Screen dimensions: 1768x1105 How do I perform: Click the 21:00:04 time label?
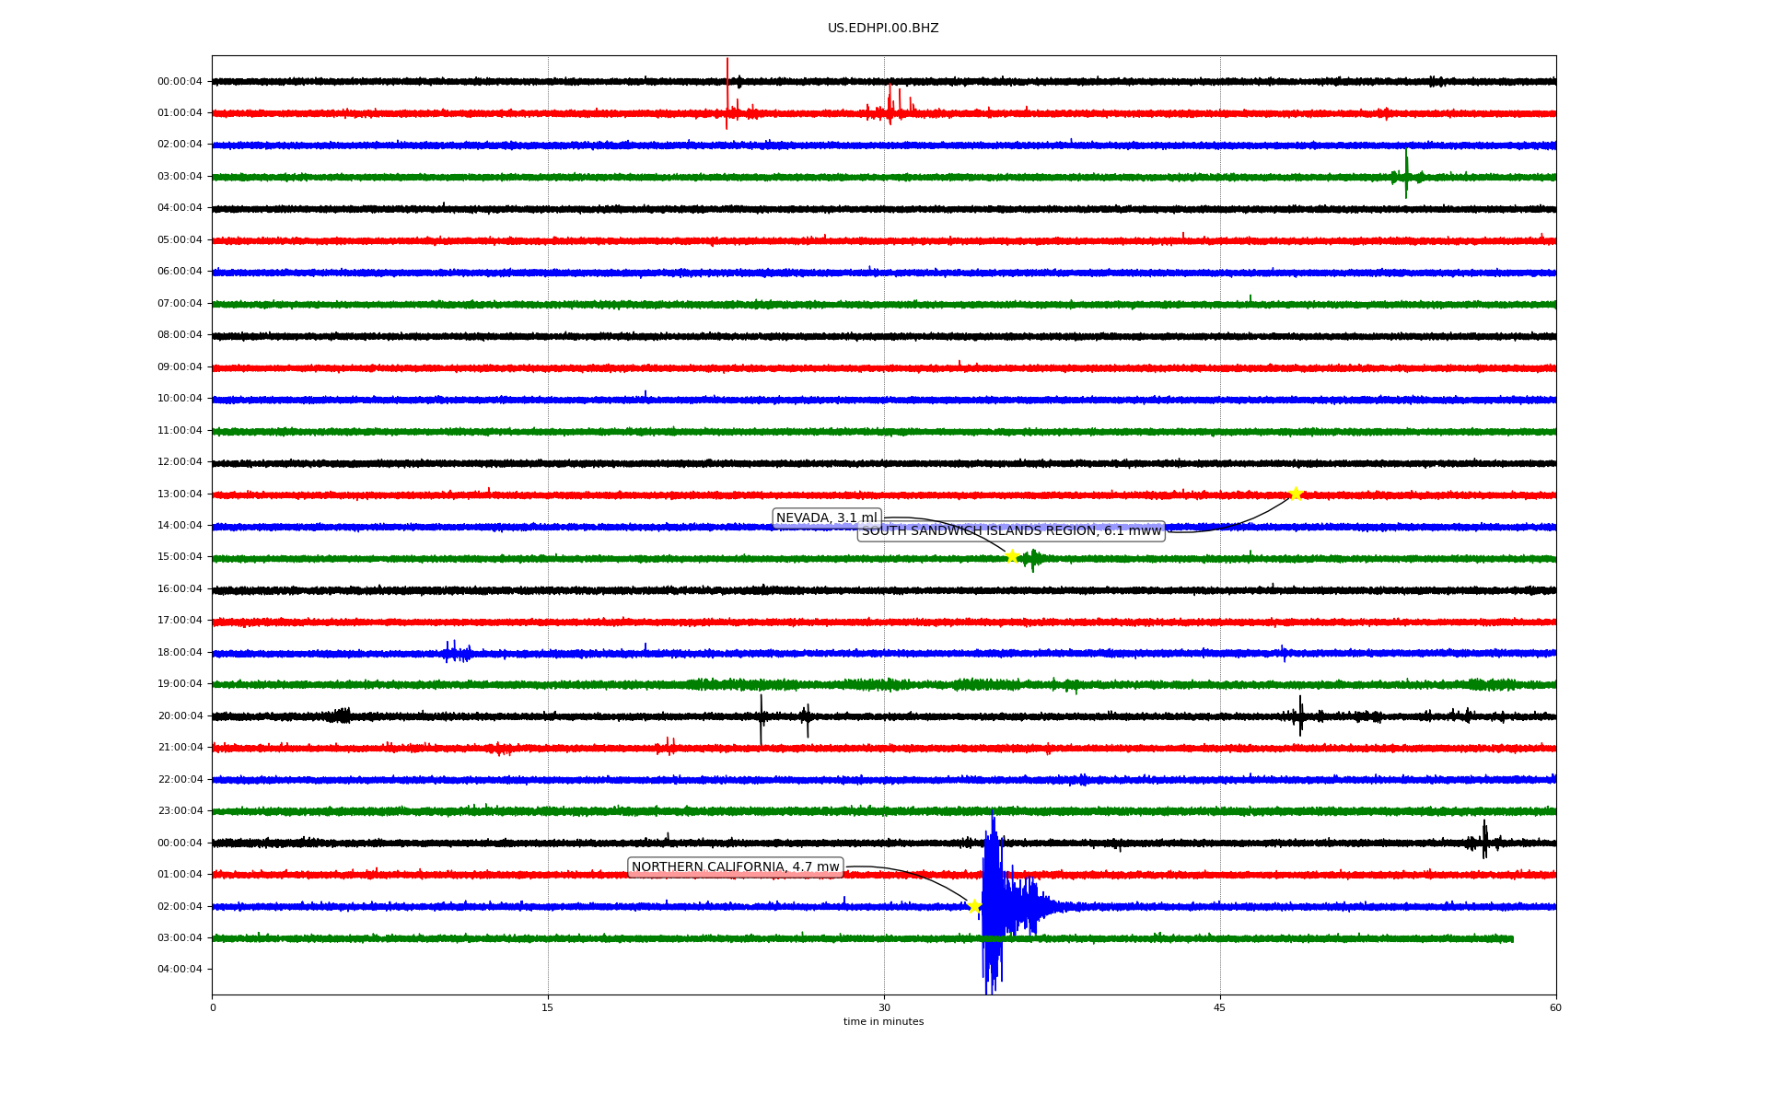pos(180,748)
